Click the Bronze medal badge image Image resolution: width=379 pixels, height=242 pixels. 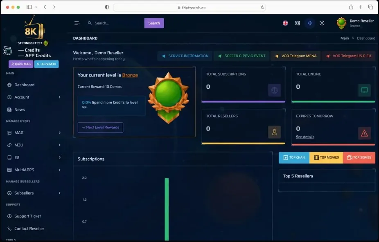click(x=169, y=98)
